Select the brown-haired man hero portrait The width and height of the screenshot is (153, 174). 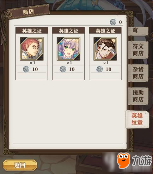pyautogui.click(x=105, y=49)
